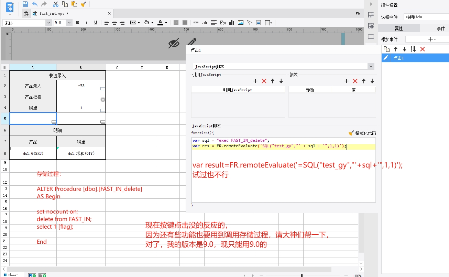Open the FineReport main menu logo
This screenshot has height=277, width=449.
(x=10, y=7)
